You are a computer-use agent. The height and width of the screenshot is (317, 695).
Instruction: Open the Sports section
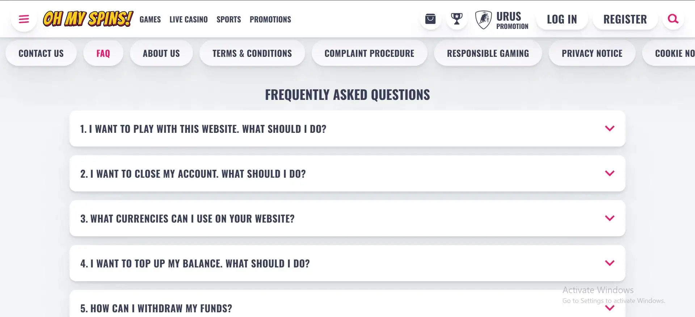(229, 19)
